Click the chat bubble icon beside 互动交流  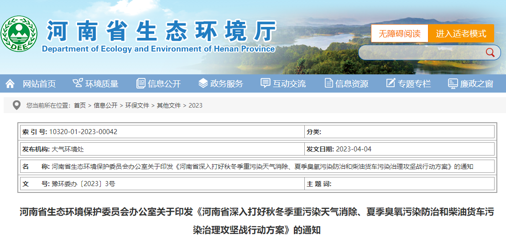coord(265,83)
